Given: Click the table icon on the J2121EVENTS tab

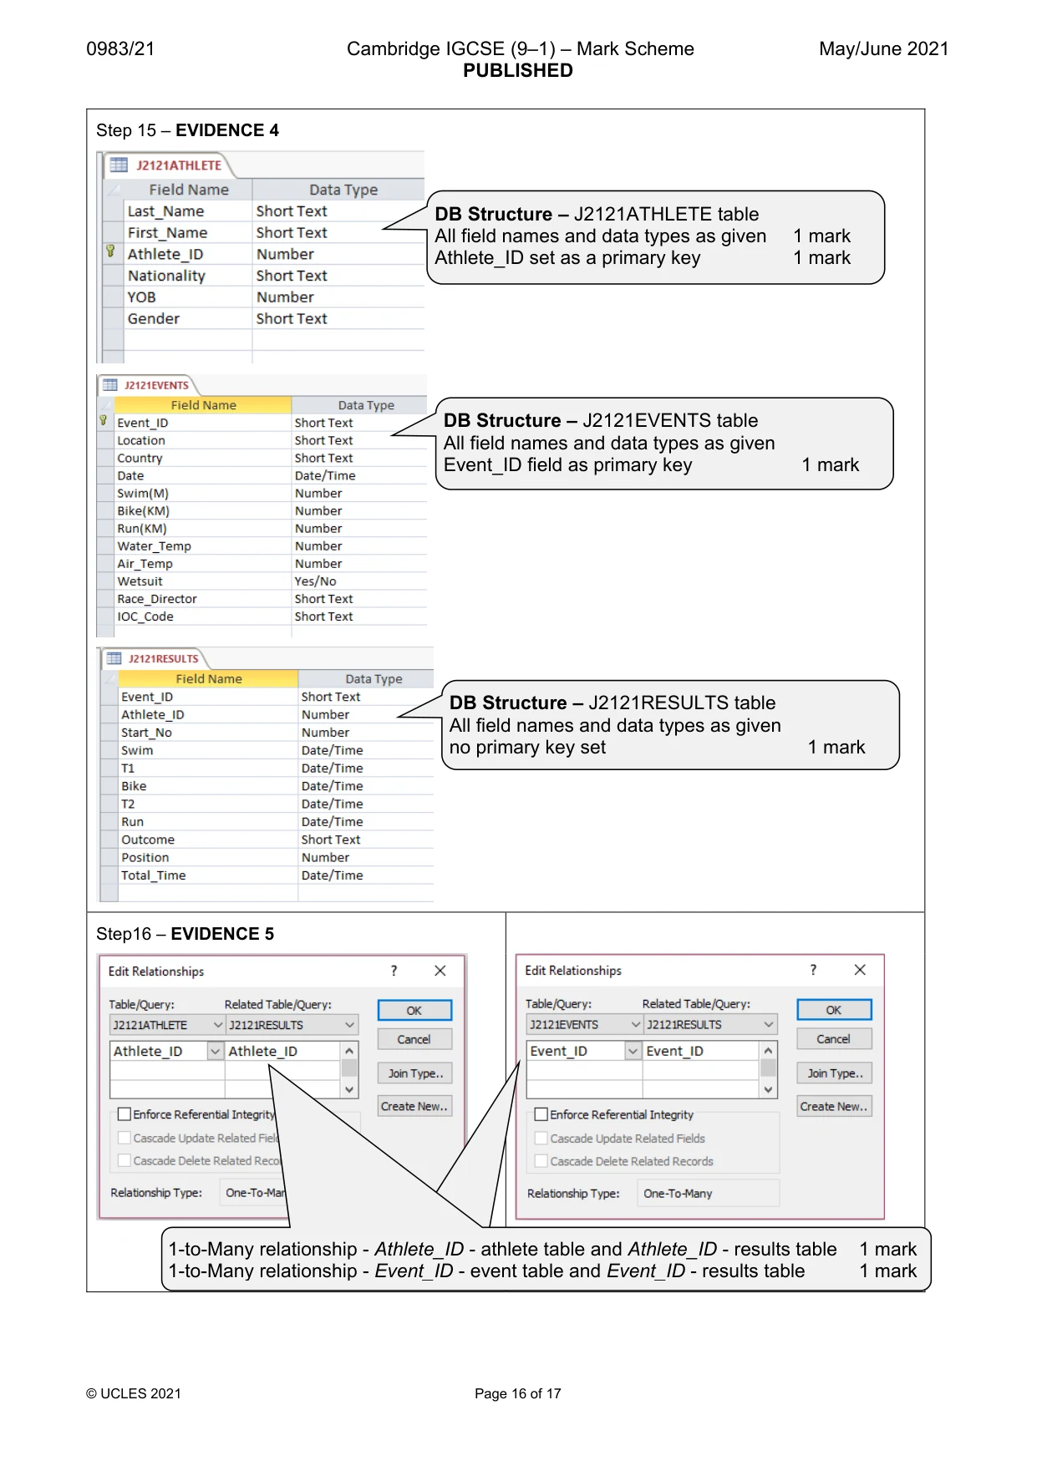Looking at the screenshot, I should (x=110, y=385).
